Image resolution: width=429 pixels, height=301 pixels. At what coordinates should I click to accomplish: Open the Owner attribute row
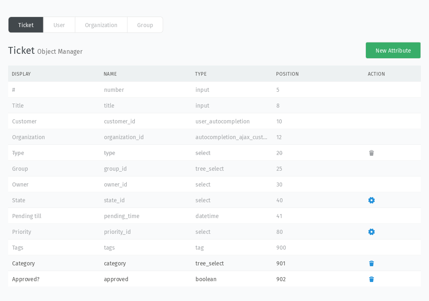tap(214, 184)
